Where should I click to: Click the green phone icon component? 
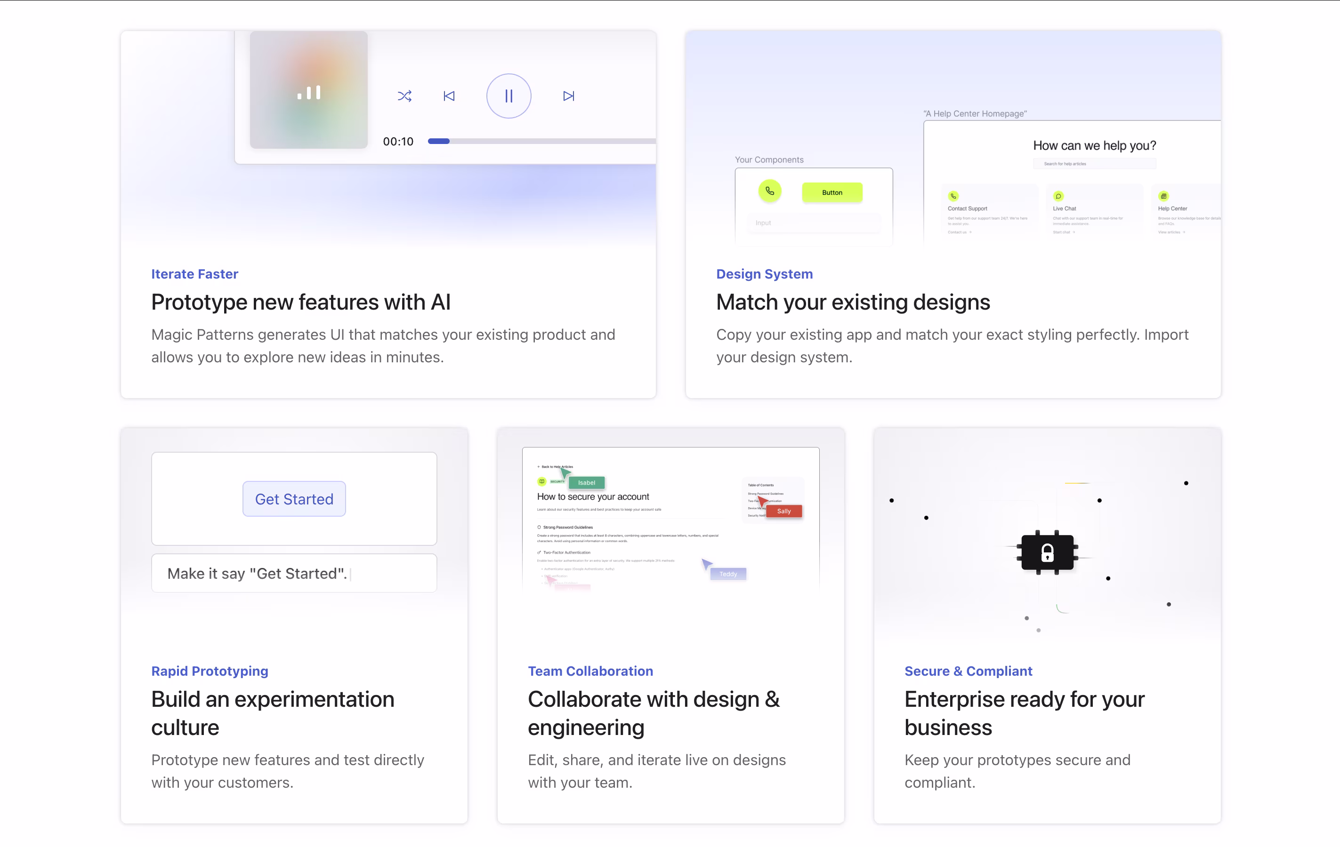click(770, 192)
